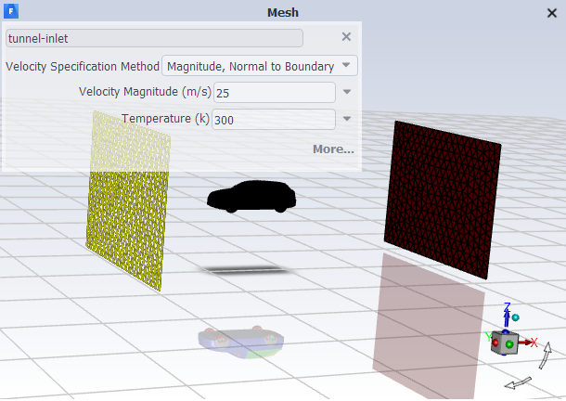566x401 pixels.
Task: Click the leftward rotate view arrow
Action: (518, 383)
